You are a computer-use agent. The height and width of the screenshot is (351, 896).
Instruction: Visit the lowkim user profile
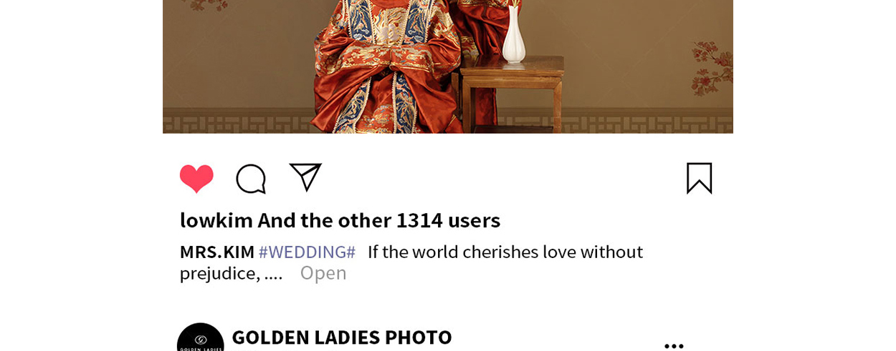[x=216, y=220]
